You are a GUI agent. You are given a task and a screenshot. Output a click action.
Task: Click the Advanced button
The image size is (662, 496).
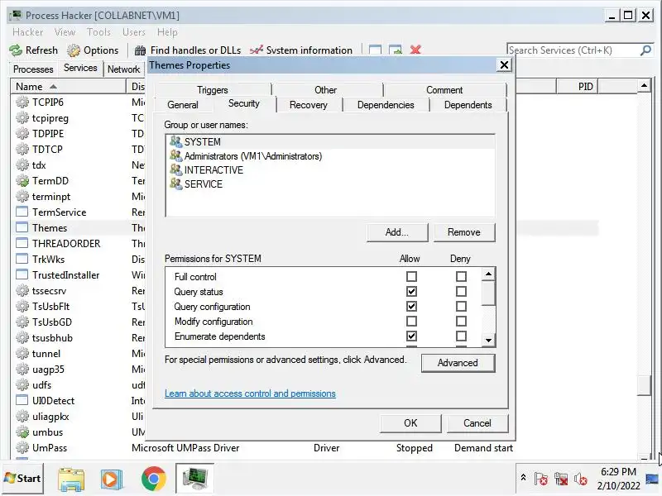pos(458,363)
